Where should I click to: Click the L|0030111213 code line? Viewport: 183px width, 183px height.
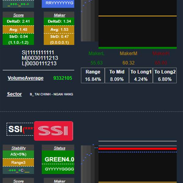coord(39,63)
